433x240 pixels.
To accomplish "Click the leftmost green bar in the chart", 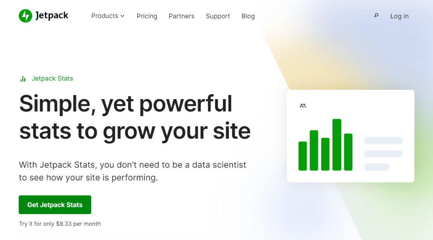I will click(x=303, y=156).
